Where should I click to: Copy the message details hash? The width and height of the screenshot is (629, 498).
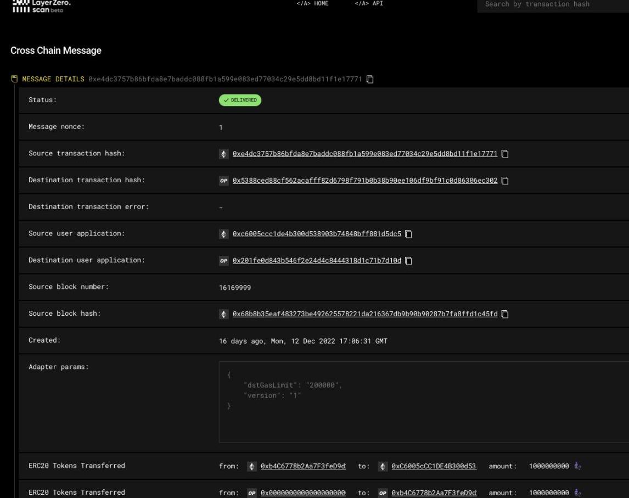[370, 79]
